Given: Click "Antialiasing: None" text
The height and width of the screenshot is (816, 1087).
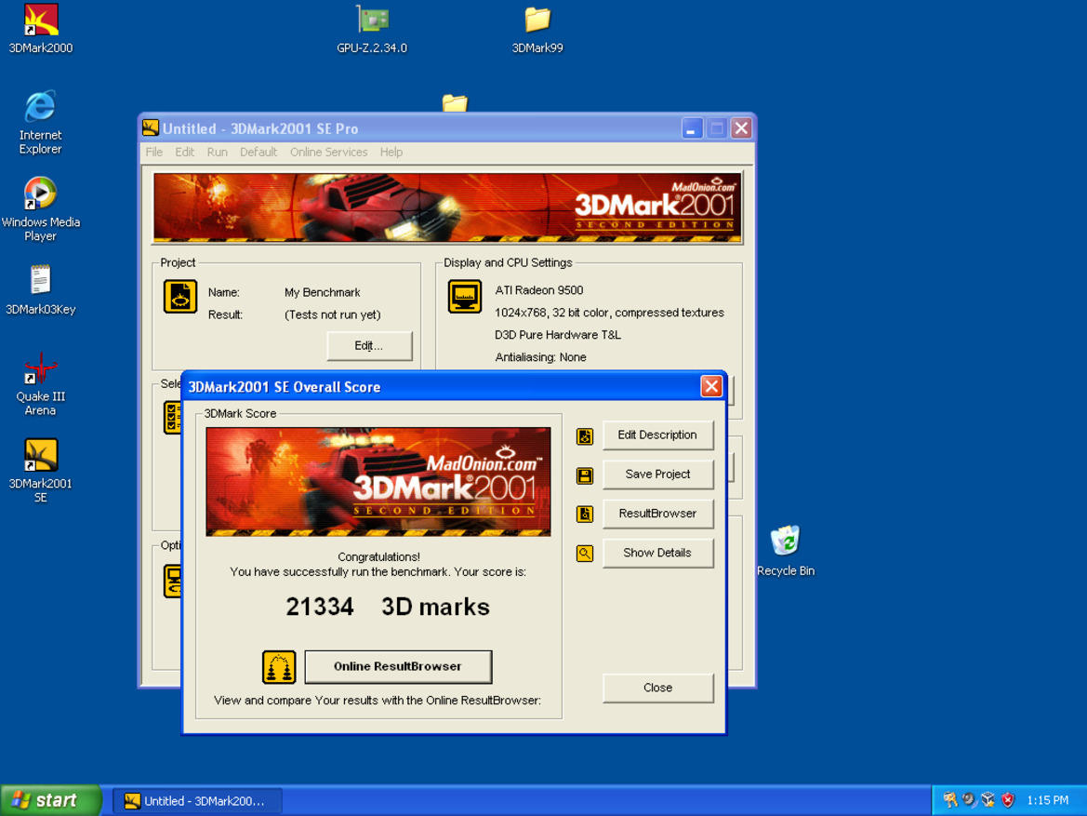Looking at the screenshot, I should (x=541, y=356).
